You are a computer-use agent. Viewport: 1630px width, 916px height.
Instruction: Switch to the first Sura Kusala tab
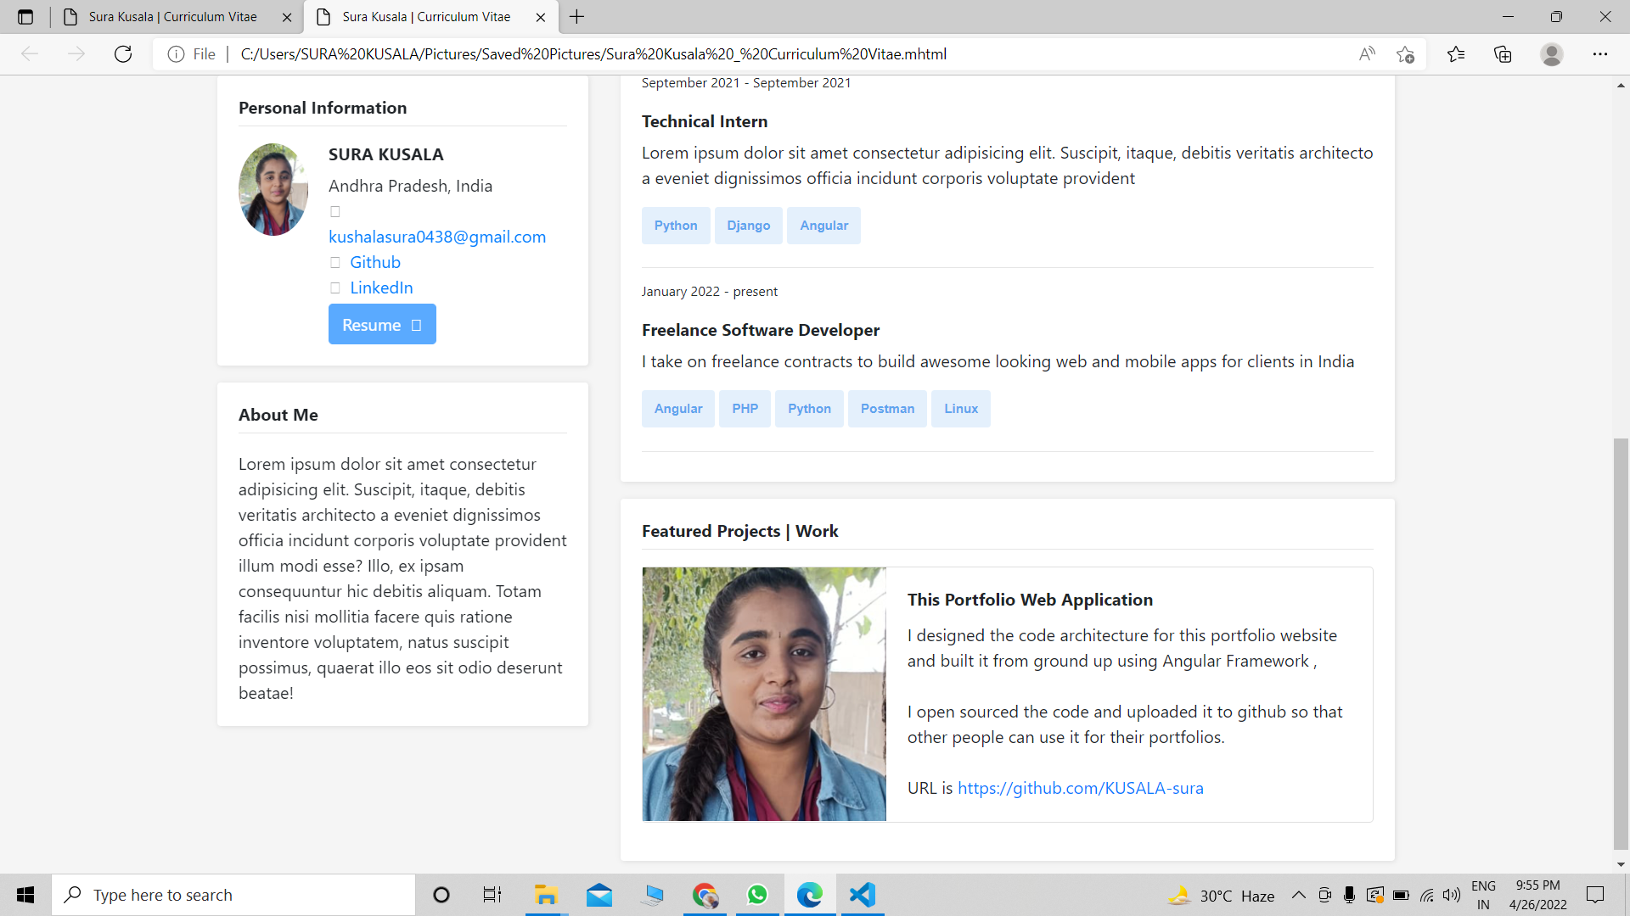[x=161, y=16]
